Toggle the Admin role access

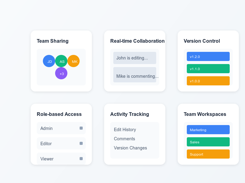point(81,128)
